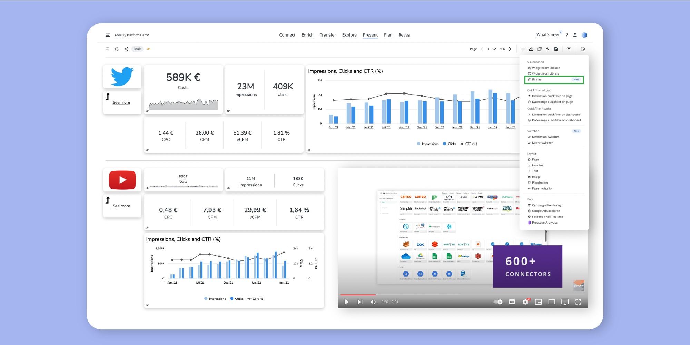This screenshot has width=690, height=345.
Task: Click the Draft status badge
Action: [137, 49]
